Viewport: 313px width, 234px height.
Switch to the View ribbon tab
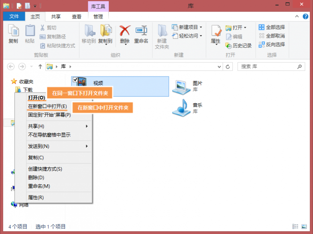point(76,16)
